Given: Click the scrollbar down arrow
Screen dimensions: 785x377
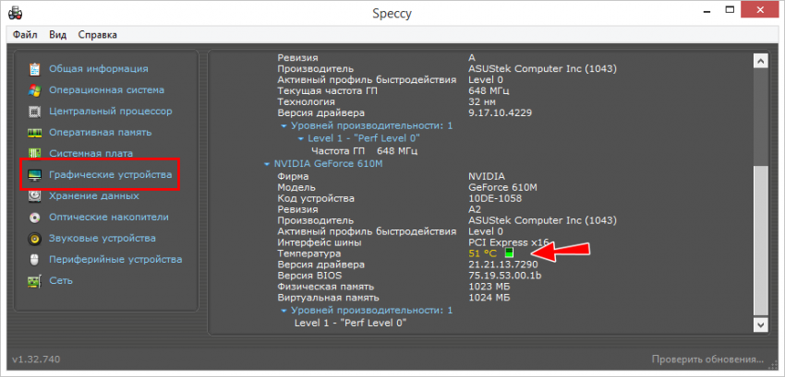Looking at the screenshot, I should pyautogui.click(x=761, y=325).
